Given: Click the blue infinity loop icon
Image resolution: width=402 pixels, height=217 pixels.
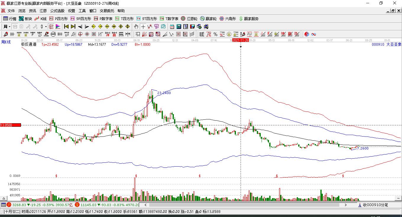Looking at the screenshot, I should tap(314, 34).
